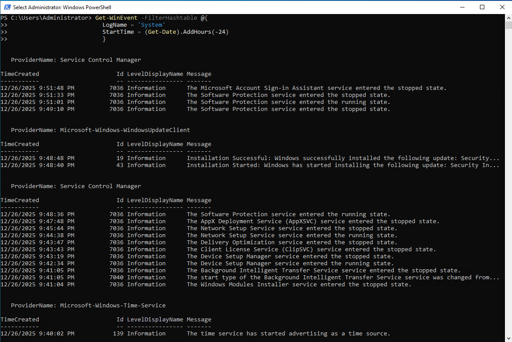This screenshot has width=512, height=342.
Task: Click event Id 7040 in the list
Action: (116, 278)
